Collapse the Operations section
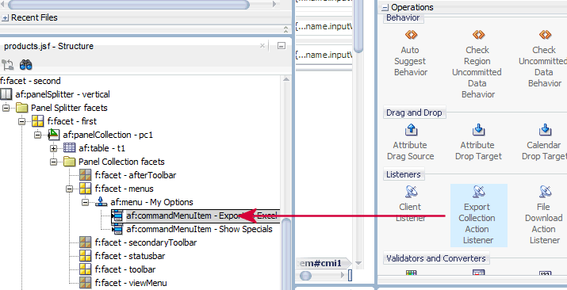567x290 pixels. click(x=385, y=8)
